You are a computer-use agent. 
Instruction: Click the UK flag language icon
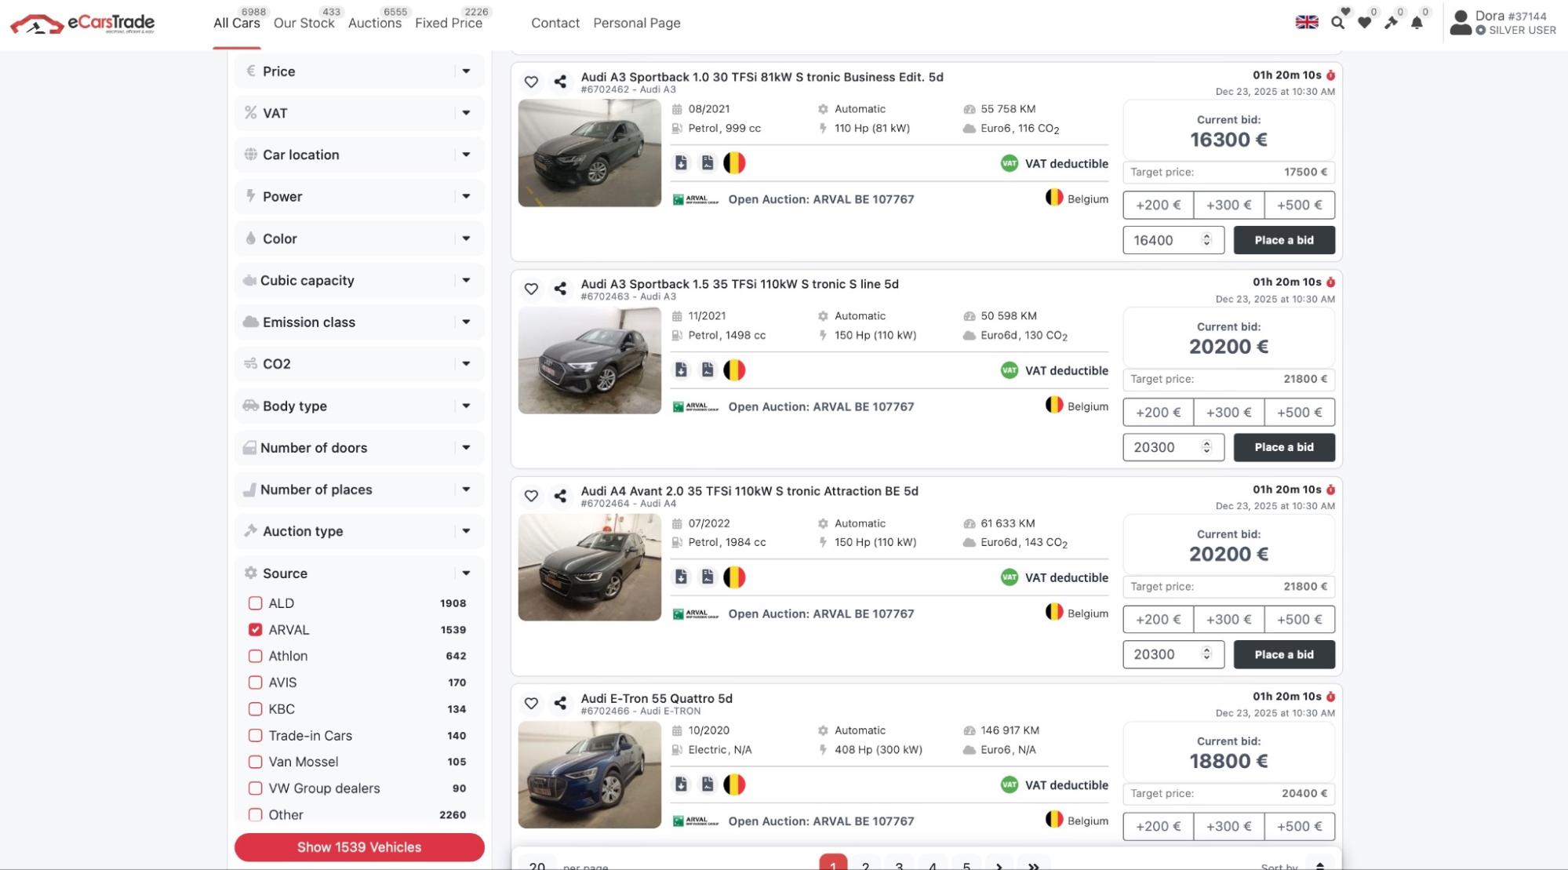pos(1307,22)
